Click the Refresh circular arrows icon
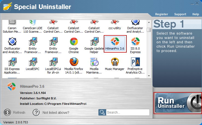The width and height of the screenshot is (202, 125). [x=7, y=112]
